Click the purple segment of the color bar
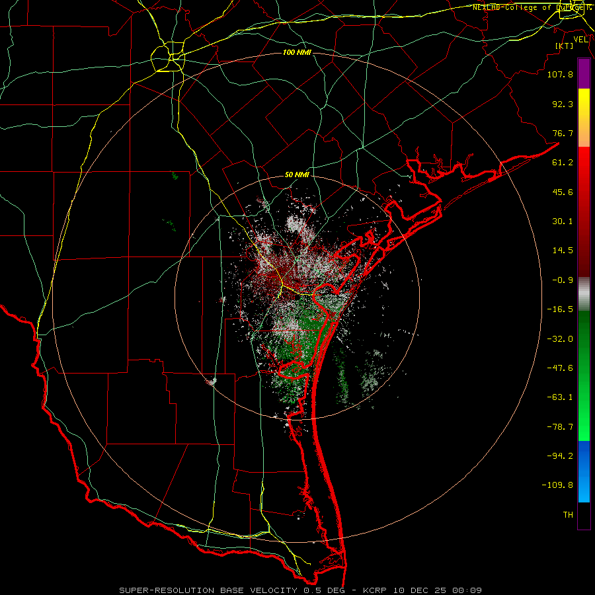 pos(584,73)
